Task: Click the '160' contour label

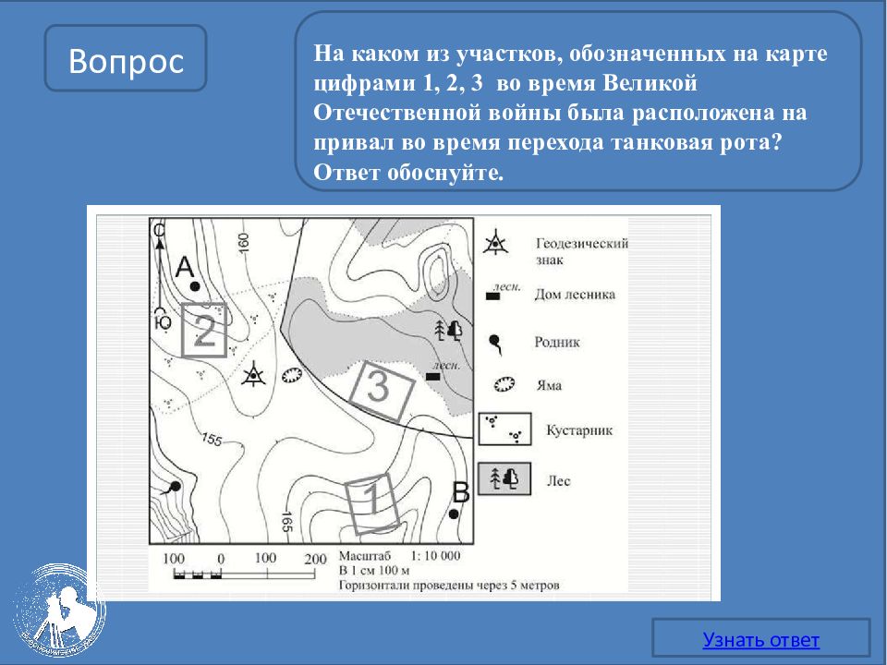Action: (244, 243)
